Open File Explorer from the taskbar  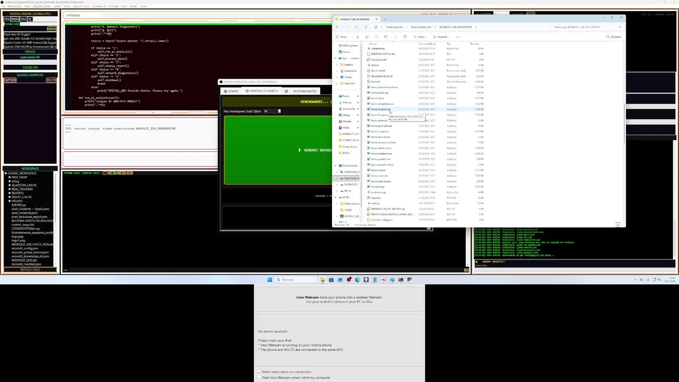(x=323, y=280)
